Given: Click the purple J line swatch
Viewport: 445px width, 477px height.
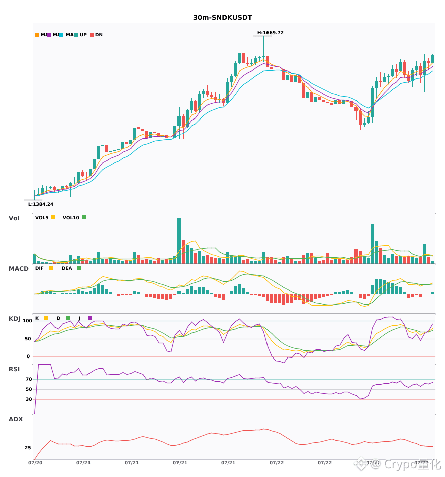Looking at the screenshot, I should (90, 318).
